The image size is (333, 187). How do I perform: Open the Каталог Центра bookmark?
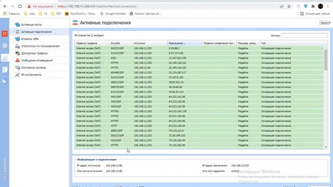point(146,14)
